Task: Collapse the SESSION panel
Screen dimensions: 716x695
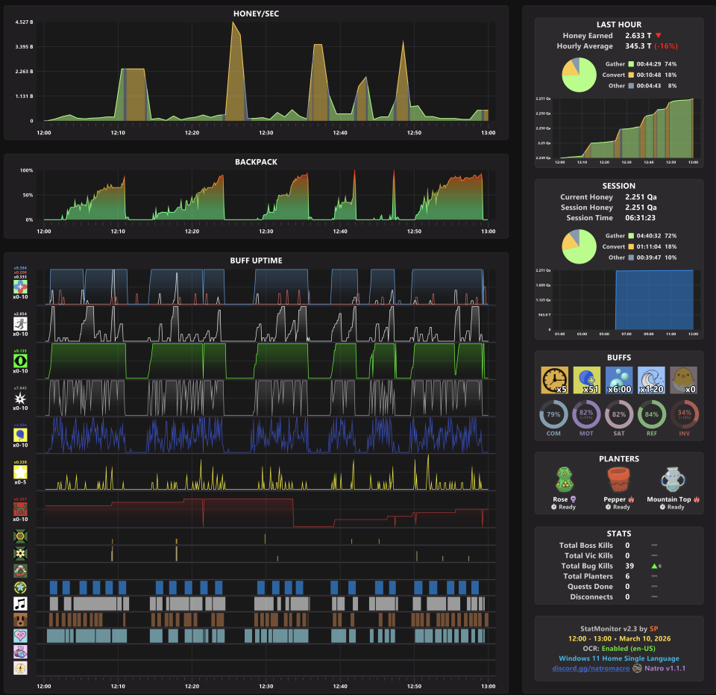Action: pyautogui.click(x=619, y=185)
